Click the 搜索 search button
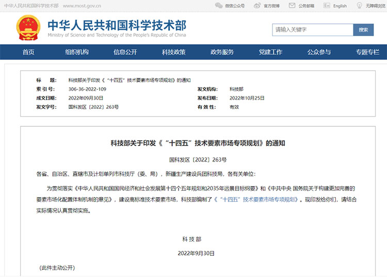This screenshot has height=277, width=387. point(363,30)
